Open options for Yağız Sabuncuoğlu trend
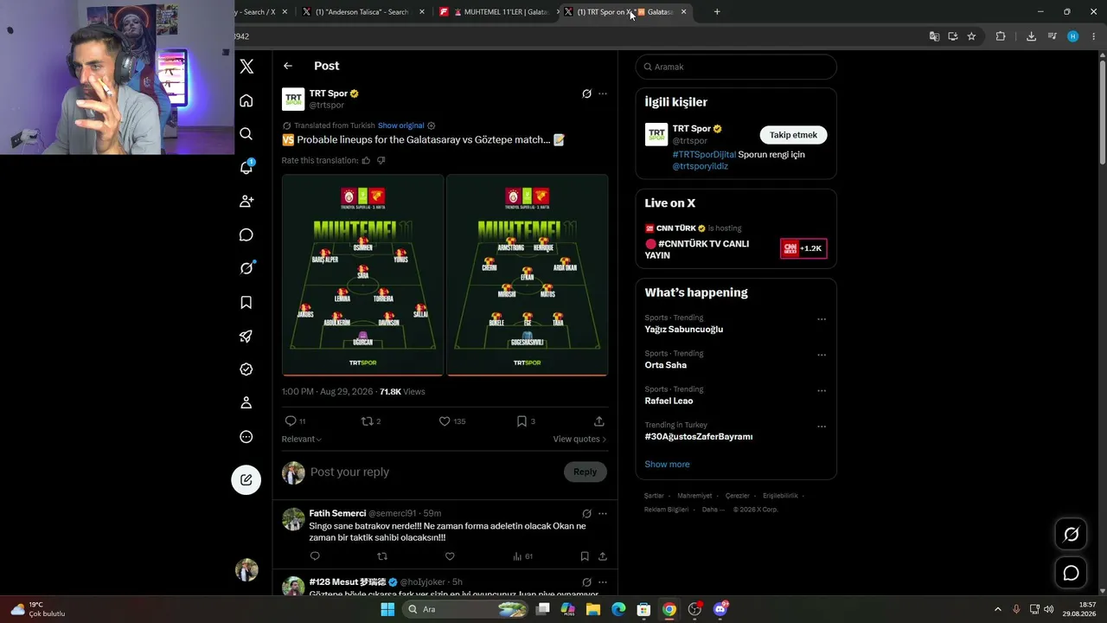1107x623 pixels. point(822,319)
